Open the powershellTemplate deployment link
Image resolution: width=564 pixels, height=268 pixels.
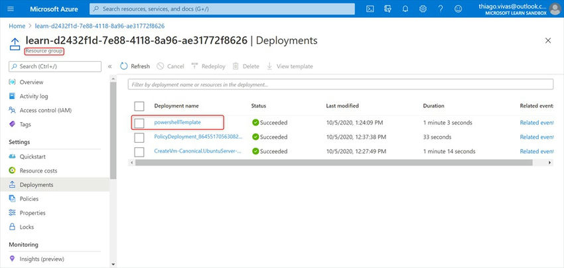(x=177, y=122)
